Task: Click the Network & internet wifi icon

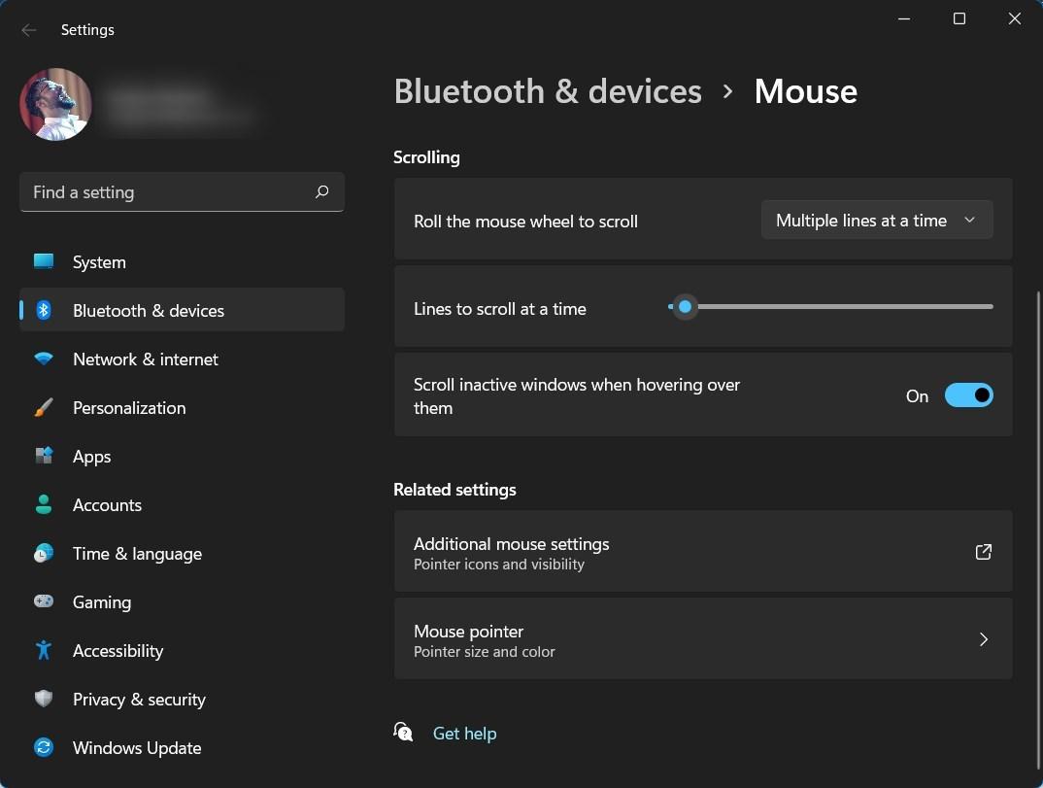Action: click(44, 359)
